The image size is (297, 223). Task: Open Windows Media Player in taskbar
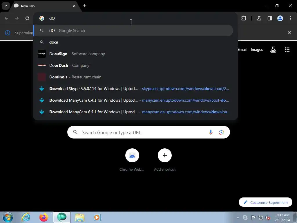pos(97,217)
